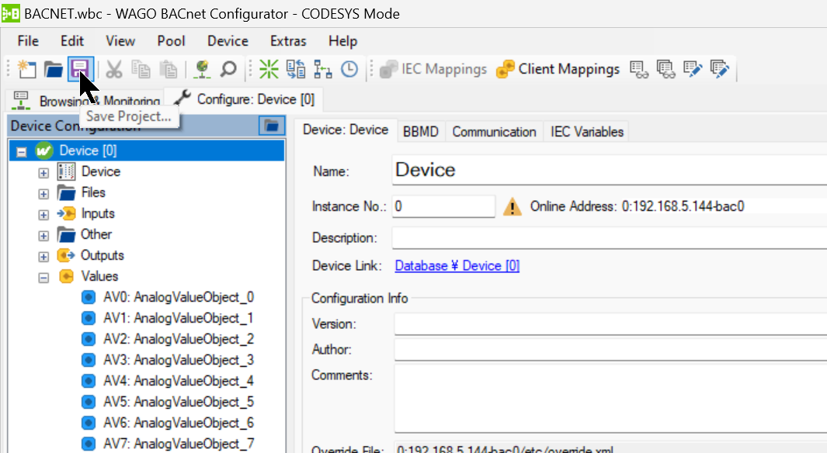Switch to the IEC Variables tab
This screenshot has width=827, height=453.
tap(587, 132)
